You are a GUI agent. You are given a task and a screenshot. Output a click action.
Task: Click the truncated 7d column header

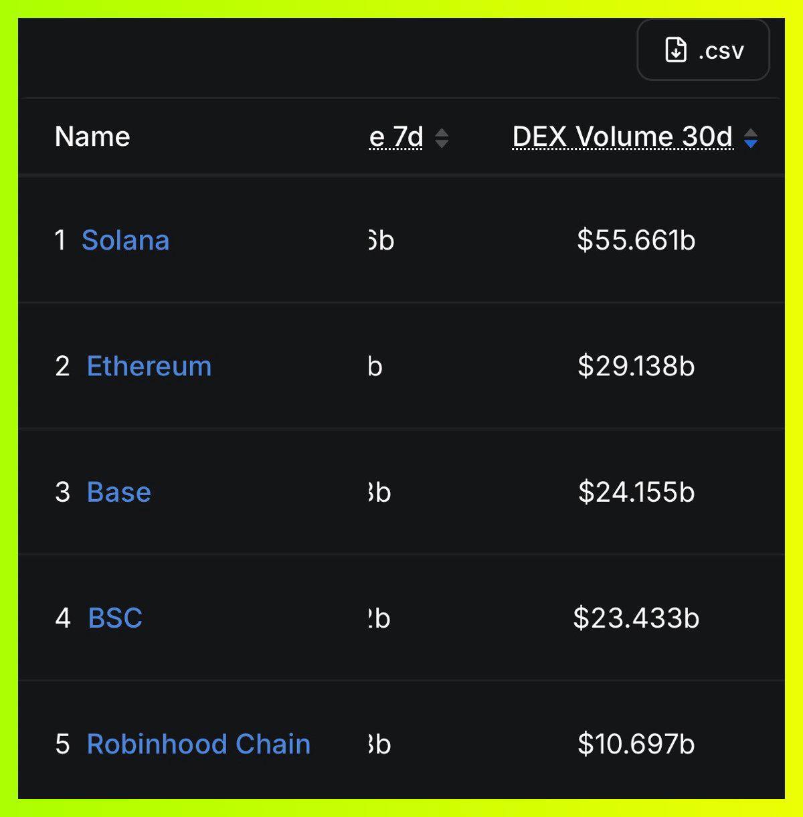[x=396, y=137]
